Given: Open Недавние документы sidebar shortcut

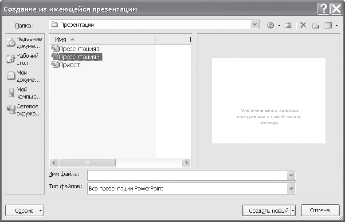Looking at the screenshot, I should [x=24, y=42].
